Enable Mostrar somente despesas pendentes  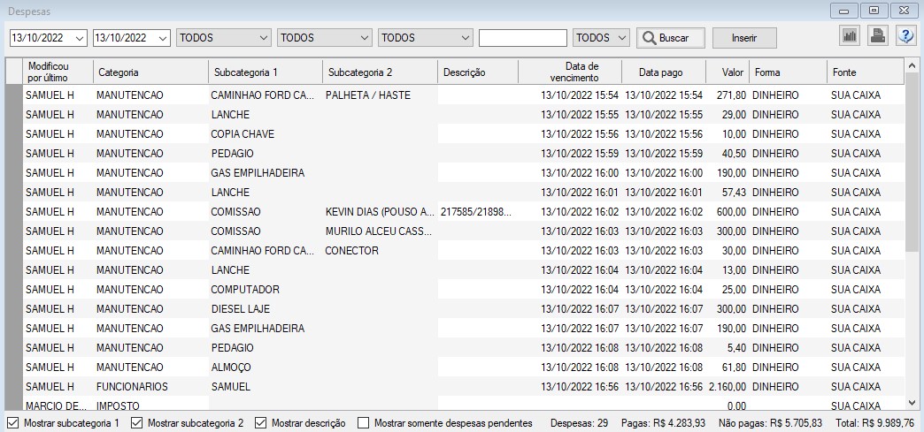363,423
